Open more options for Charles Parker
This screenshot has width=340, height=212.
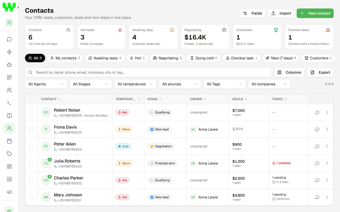(327, 180)
